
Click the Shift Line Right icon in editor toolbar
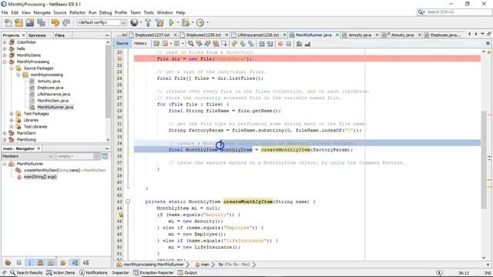coord(270,44)
